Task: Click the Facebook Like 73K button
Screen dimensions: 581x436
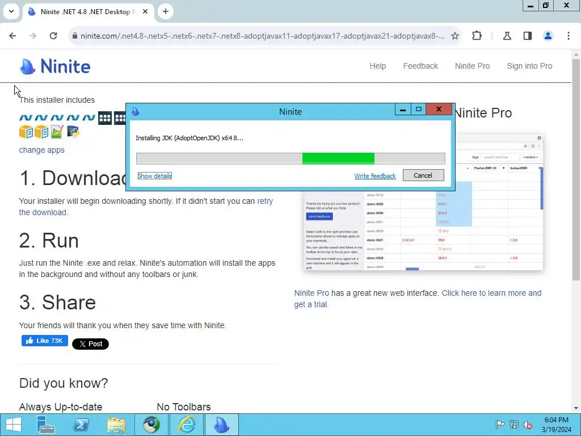Action: click(x=44, y=341)
